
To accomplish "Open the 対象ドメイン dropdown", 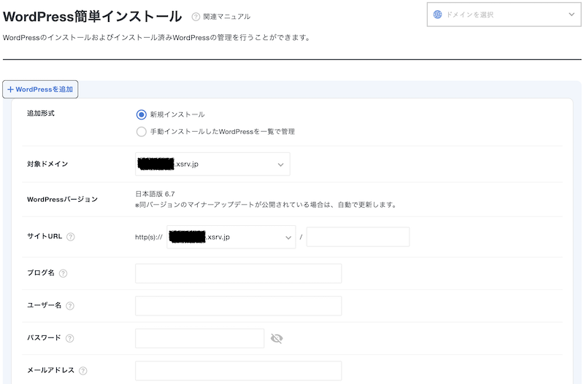I will coord(212,164).
